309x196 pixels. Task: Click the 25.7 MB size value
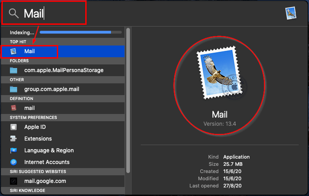click(x=233, y=164)
